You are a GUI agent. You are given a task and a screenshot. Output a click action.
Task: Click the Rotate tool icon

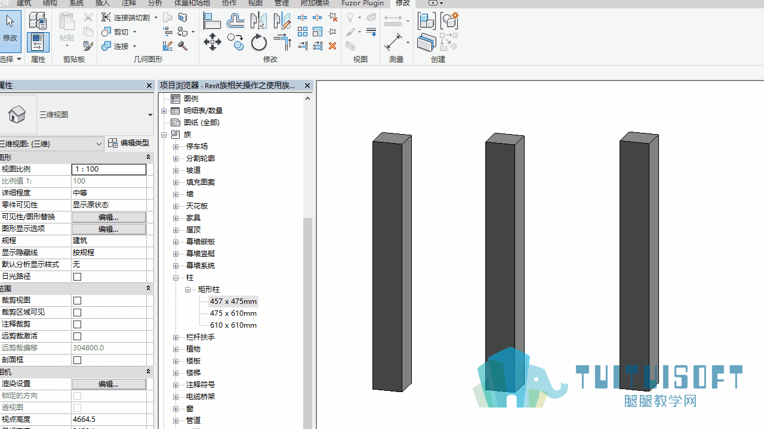coord(259,42)
